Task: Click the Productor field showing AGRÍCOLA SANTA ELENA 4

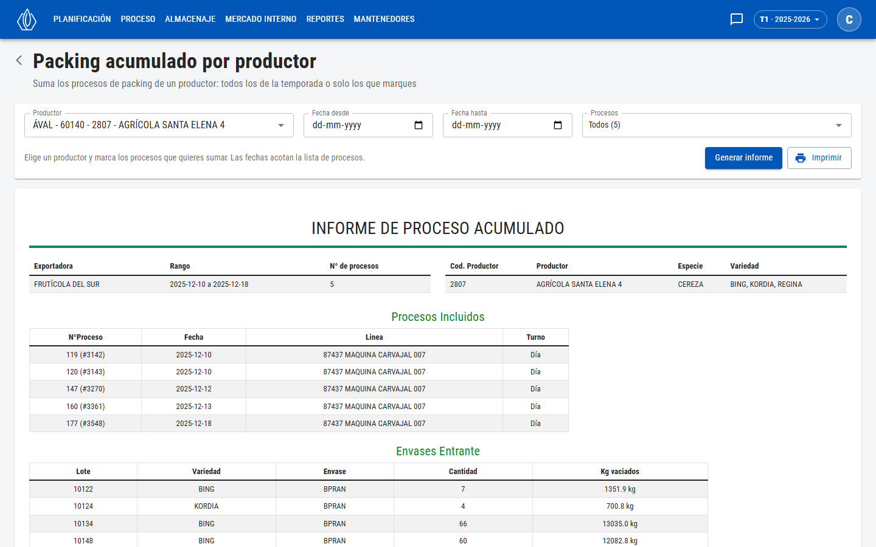Action: (159, 125)
